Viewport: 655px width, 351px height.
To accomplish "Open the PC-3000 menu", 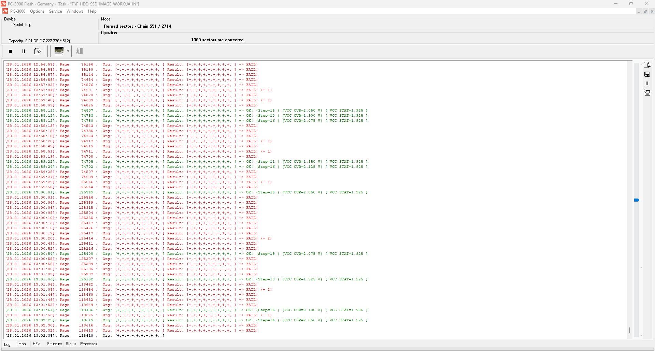I will [17, 11].
